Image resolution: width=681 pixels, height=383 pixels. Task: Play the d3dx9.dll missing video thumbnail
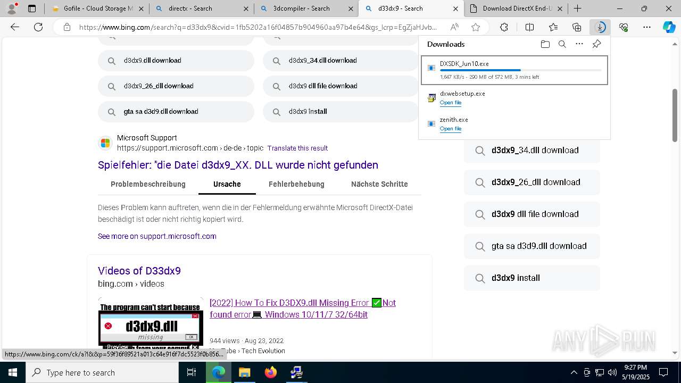pyautogui.click(x=151, y=324)
